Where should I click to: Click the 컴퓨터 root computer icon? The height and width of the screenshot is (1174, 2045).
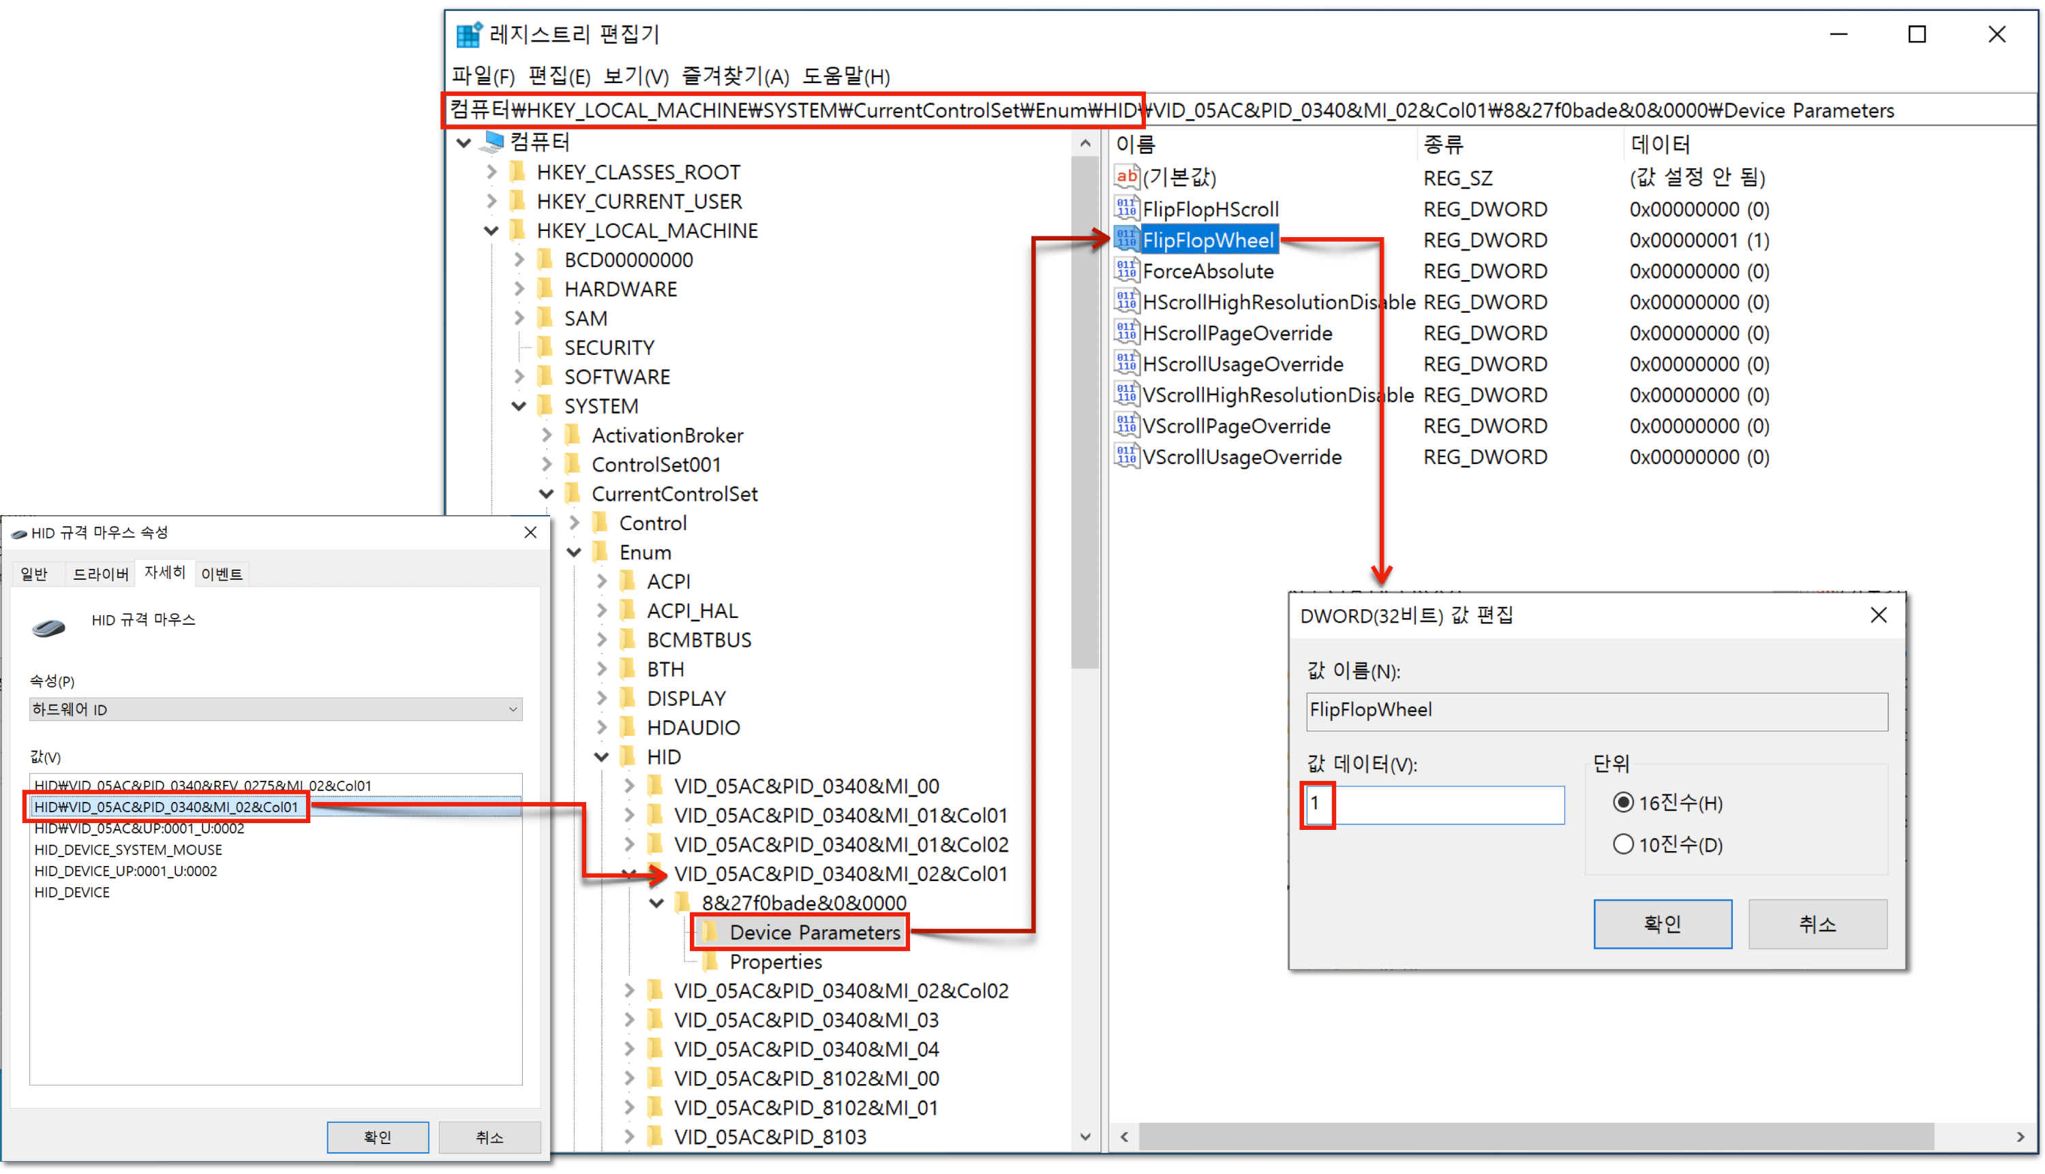[491, 142]
